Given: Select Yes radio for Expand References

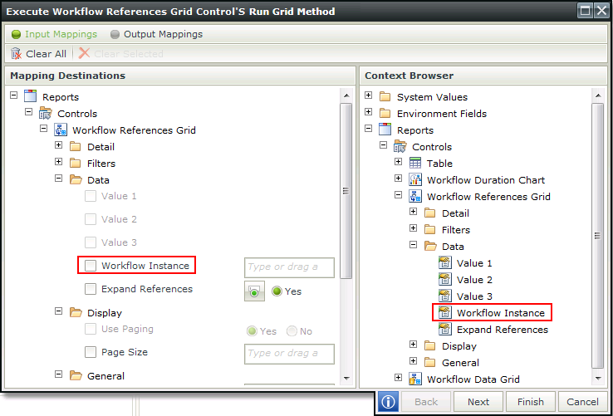Looking at the screenshot, I should tap(277, 291).
